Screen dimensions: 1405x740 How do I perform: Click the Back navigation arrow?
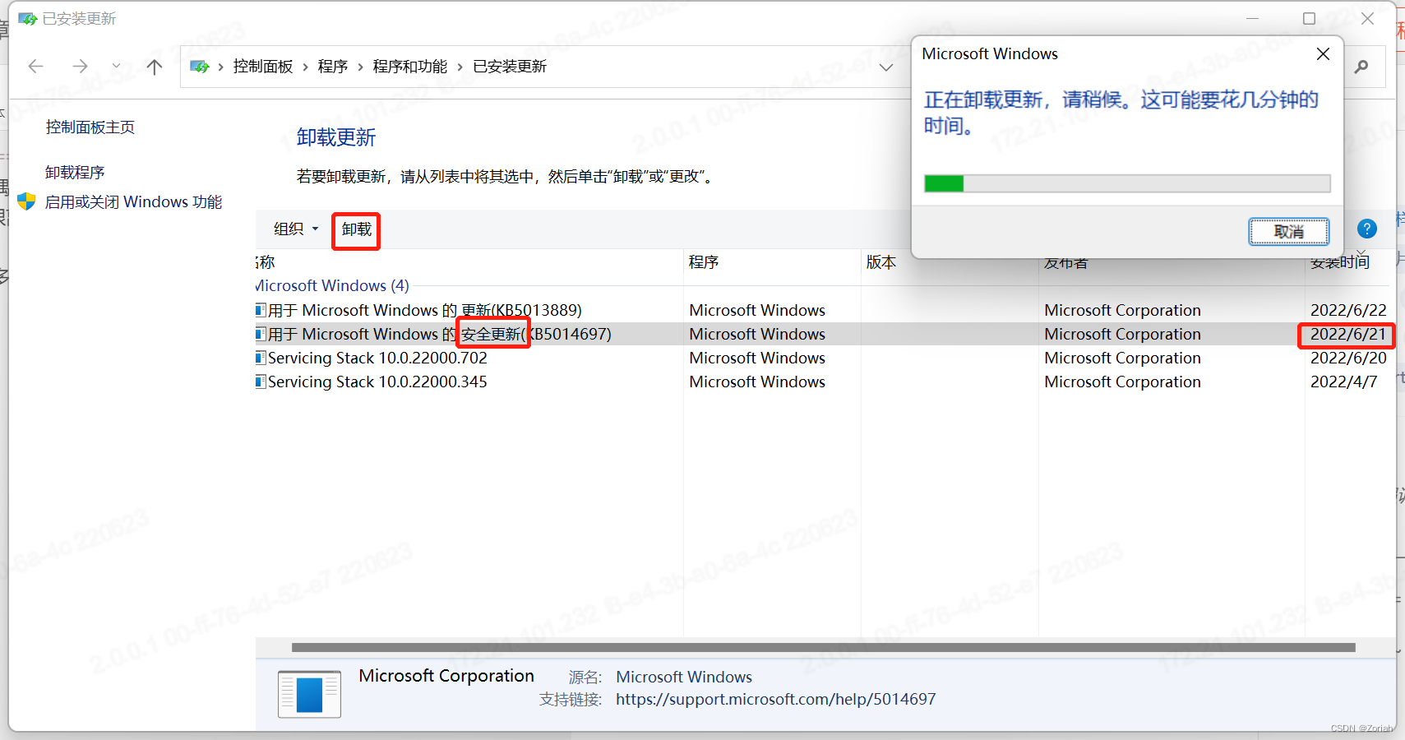tap(35, 67)
